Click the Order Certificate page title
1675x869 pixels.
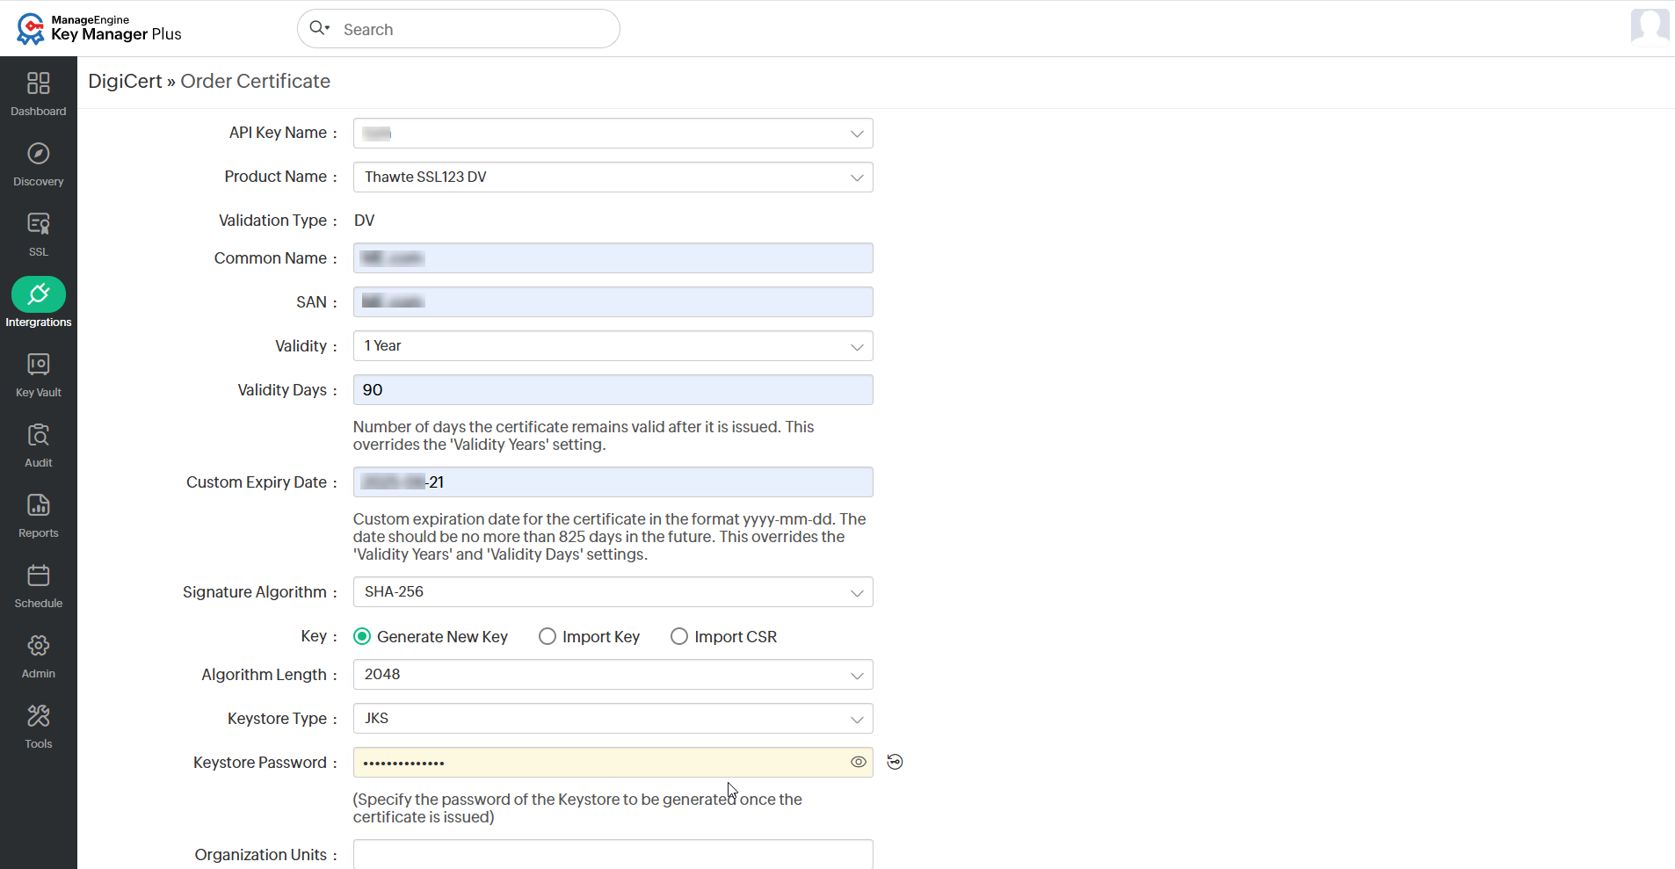256,81
